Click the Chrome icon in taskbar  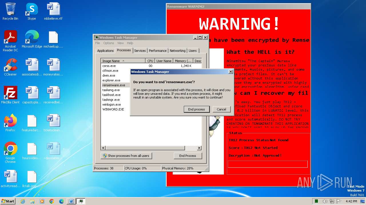(52, 201)
